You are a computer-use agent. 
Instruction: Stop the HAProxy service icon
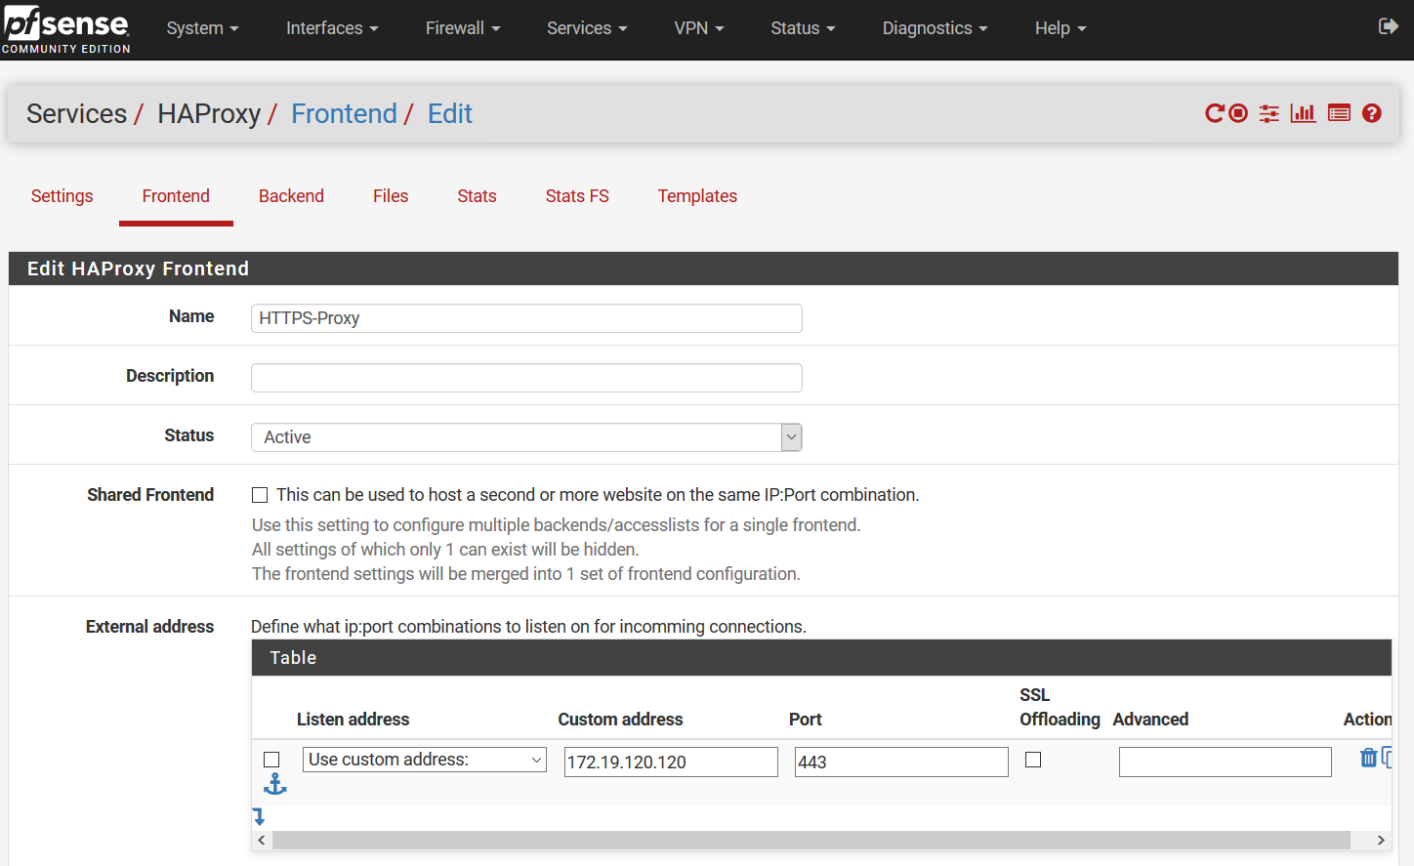(x=1238, y=113)
